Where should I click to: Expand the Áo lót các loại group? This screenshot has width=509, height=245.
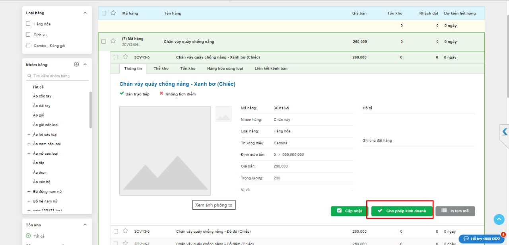[29, 134]
